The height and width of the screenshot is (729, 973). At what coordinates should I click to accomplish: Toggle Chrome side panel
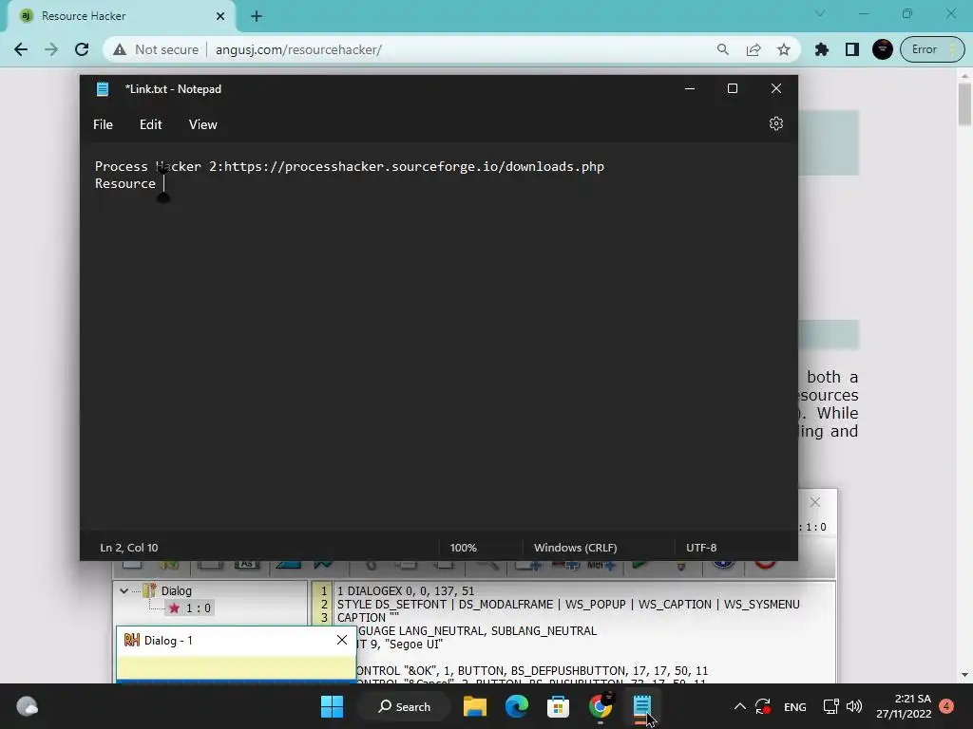852,49
